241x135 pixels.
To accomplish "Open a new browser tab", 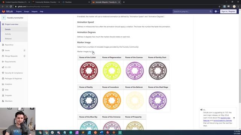I will 124,2.
